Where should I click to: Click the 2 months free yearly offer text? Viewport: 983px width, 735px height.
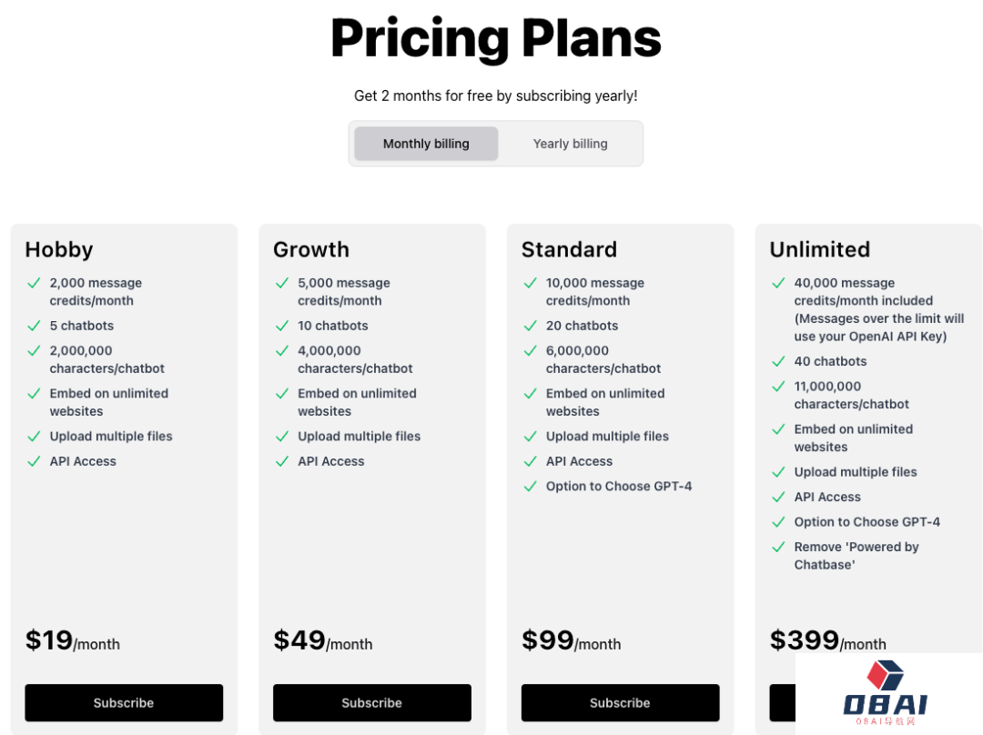495,96
